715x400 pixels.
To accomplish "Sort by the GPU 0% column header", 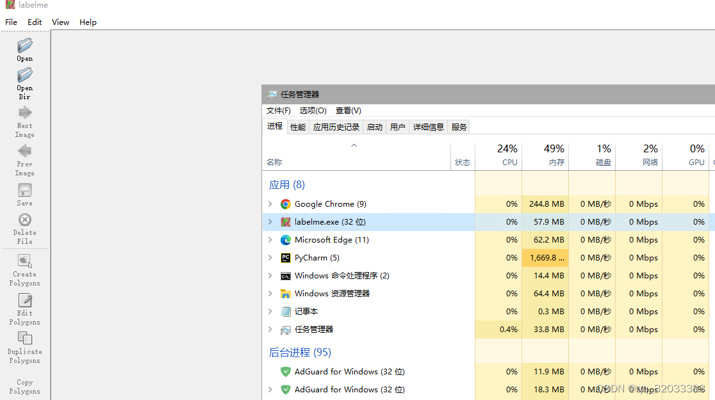I will pos(686,156).
